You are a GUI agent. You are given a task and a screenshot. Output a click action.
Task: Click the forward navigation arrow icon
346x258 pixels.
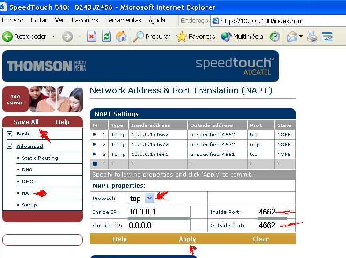click(x=67, y=37)
